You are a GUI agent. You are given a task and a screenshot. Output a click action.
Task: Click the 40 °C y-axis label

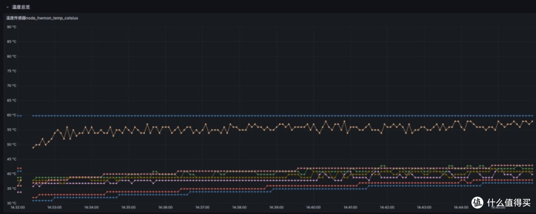coord(11,174)
